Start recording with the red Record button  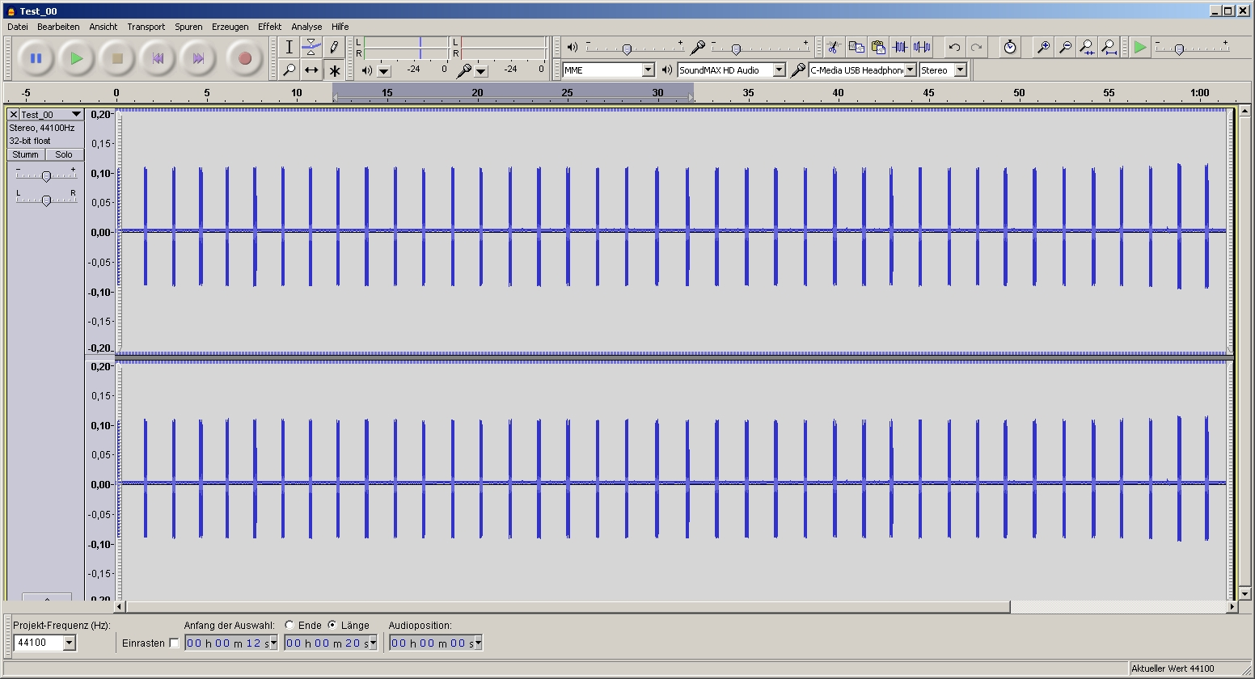[245, 58]
